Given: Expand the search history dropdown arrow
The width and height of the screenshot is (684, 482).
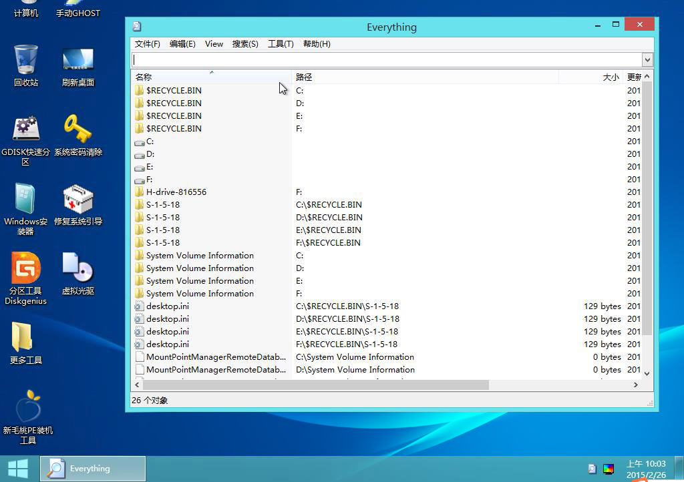Looking at the screenshot, I should tap(647, 59).
